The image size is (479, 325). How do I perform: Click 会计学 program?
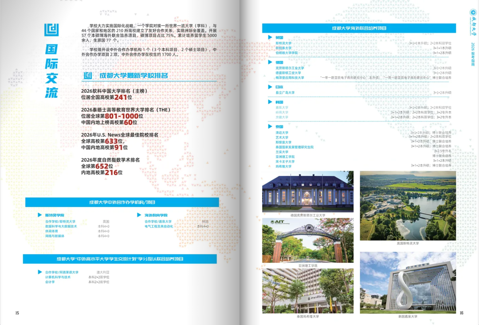[50, 282]
